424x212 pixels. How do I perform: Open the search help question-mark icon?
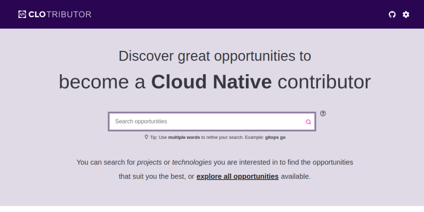[323, 113]
